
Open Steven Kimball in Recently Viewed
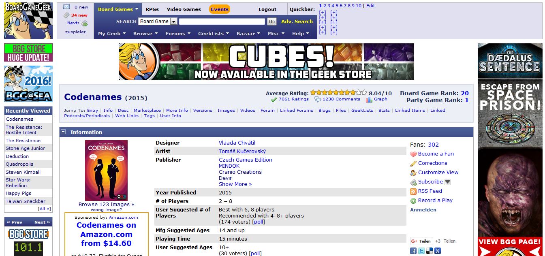click(23, 172)
